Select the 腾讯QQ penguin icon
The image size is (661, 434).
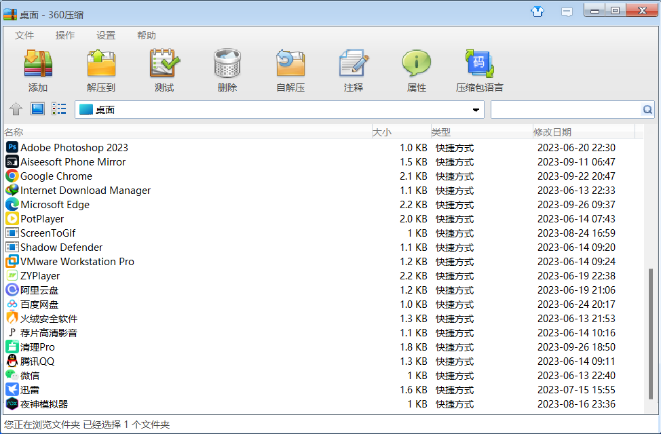(12, 361)
